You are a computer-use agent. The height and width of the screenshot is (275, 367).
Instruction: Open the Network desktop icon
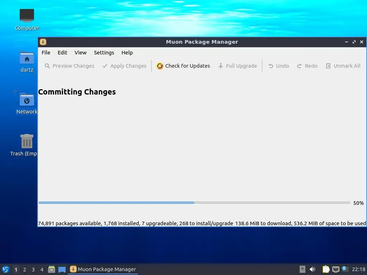[27, 103]
